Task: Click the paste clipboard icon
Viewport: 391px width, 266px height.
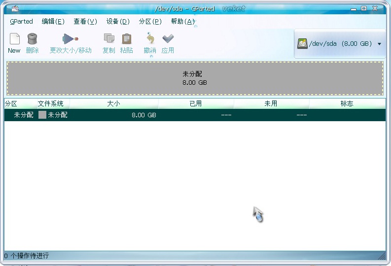Action: tap(127, 39)
